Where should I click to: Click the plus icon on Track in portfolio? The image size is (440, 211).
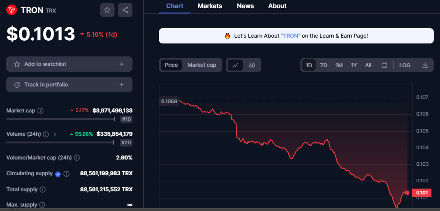122,85
